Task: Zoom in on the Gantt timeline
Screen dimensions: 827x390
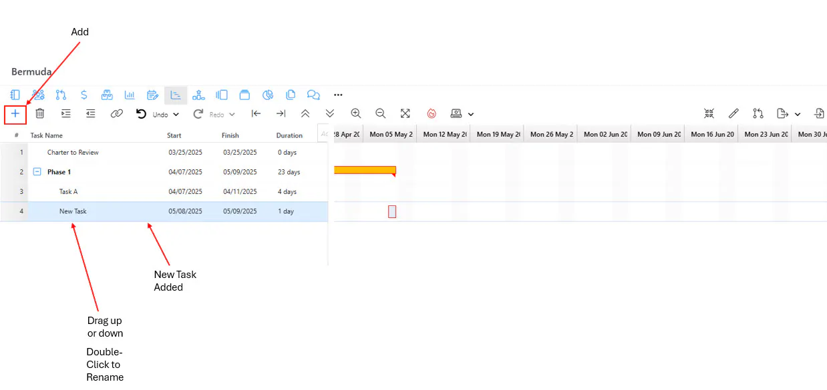Action: pos(355,114)
